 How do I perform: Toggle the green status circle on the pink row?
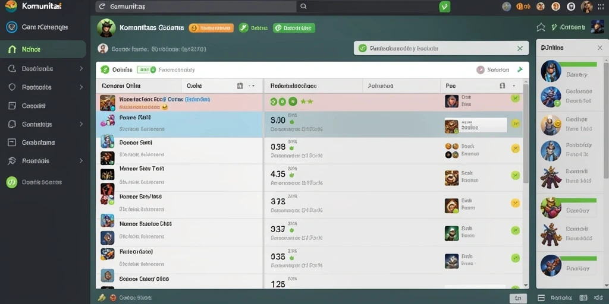tap(515, 98)
